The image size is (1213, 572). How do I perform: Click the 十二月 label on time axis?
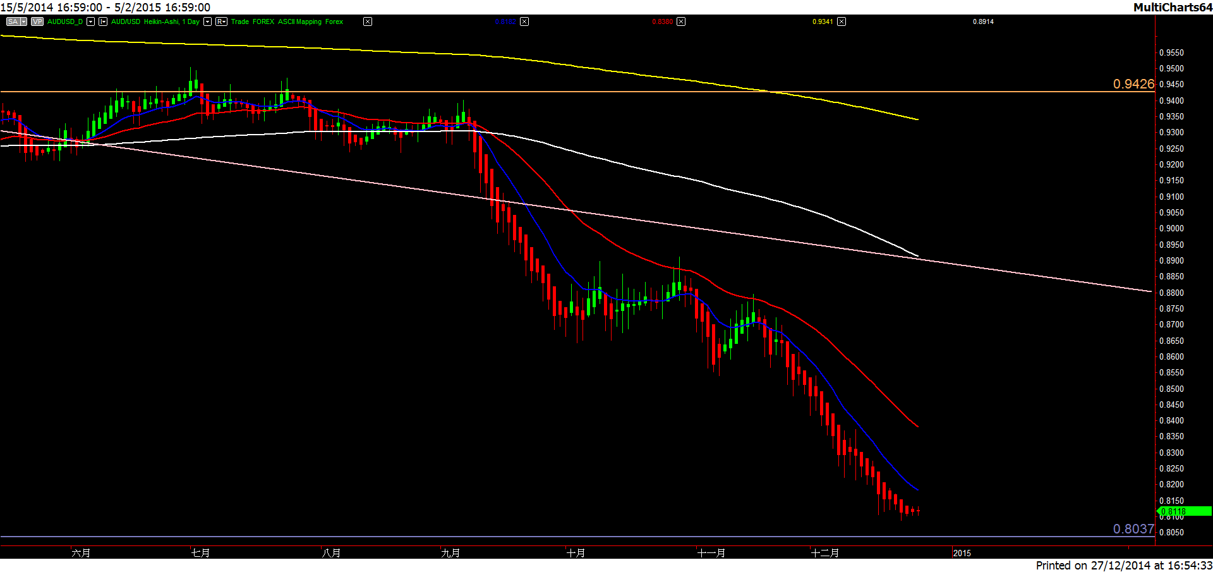click(825, 553)
